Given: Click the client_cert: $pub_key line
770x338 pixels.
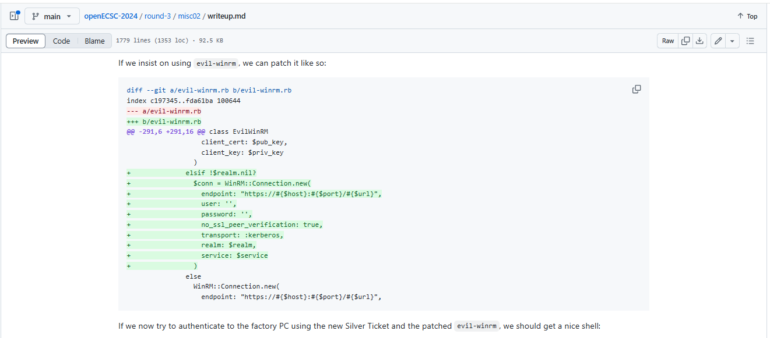Looking at the screenshot, I should point(244,142).
